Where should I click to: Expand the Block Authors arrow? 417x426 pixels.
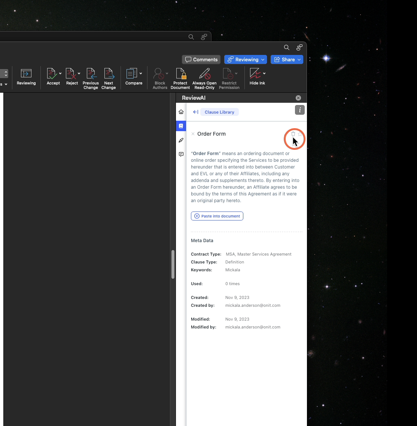(167, 73)
